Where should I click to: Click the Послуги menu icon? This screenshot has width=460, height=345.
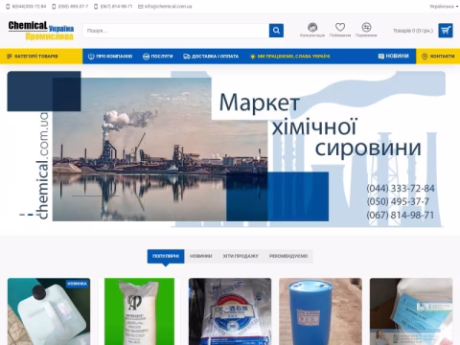tap(146, 57)
